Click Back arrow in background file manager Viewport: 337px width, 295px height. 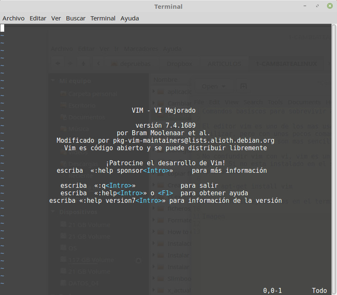click(58, 63)
